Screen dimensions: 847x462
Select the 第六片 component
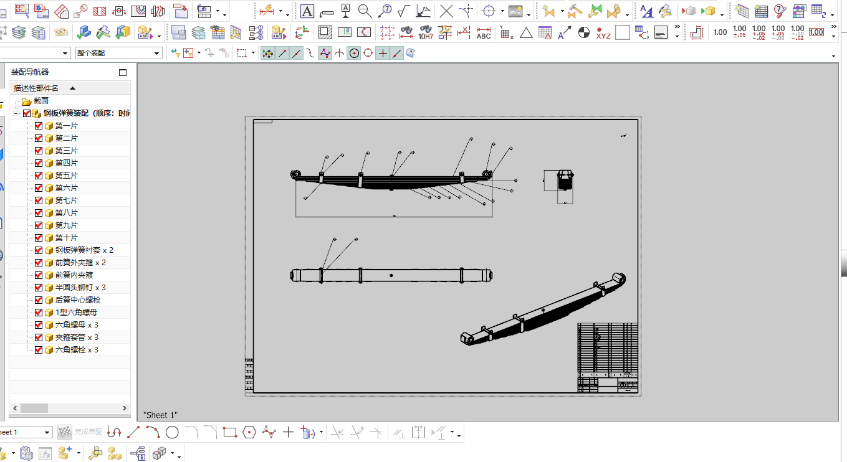click(x=67, y=188)
